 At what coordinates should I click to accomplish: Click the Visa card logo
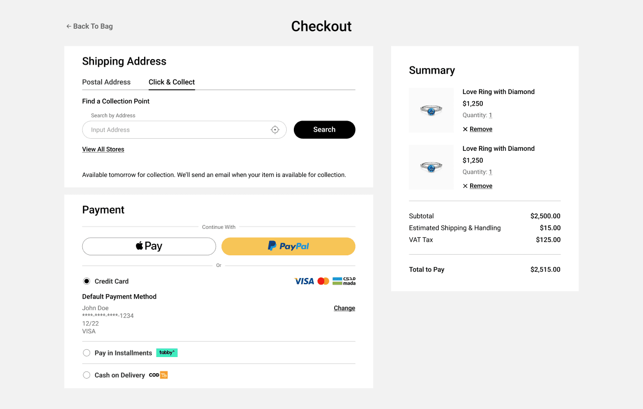point(304,281)
